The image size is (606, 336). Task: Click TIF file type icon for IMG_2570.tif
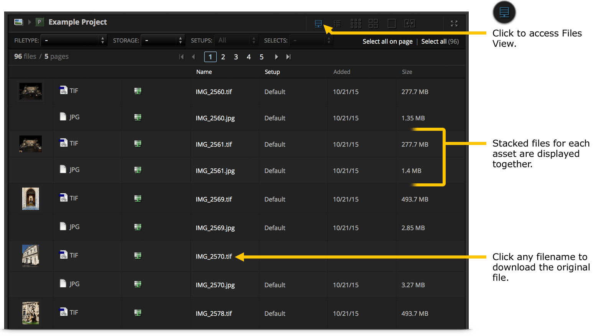pos(63,255)
